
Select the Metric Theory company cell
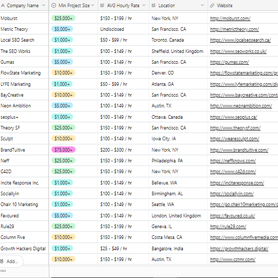pyautogui.click(x=24, y=29)
